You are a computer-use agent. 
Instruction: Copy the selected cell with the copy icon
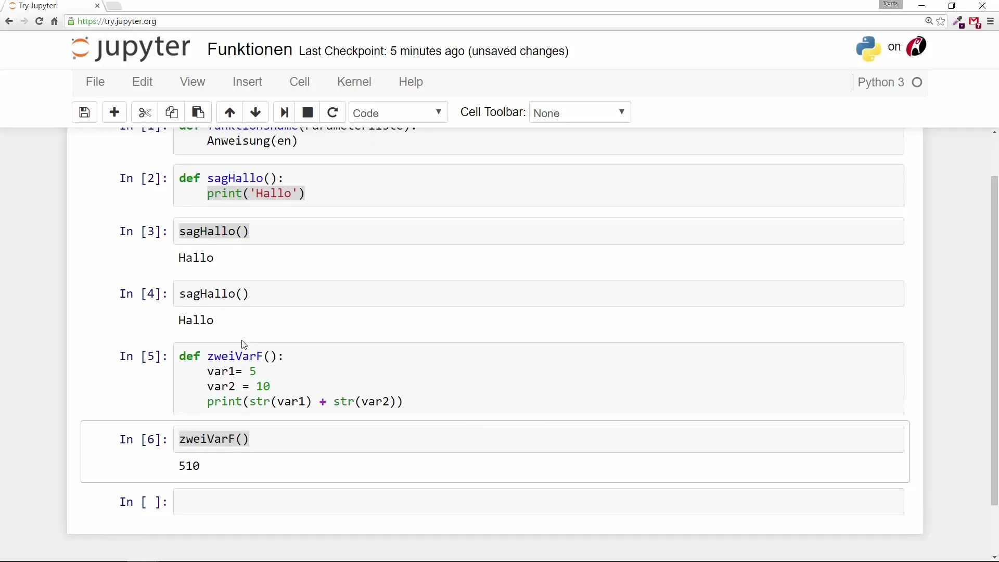(x=172, y=112)
